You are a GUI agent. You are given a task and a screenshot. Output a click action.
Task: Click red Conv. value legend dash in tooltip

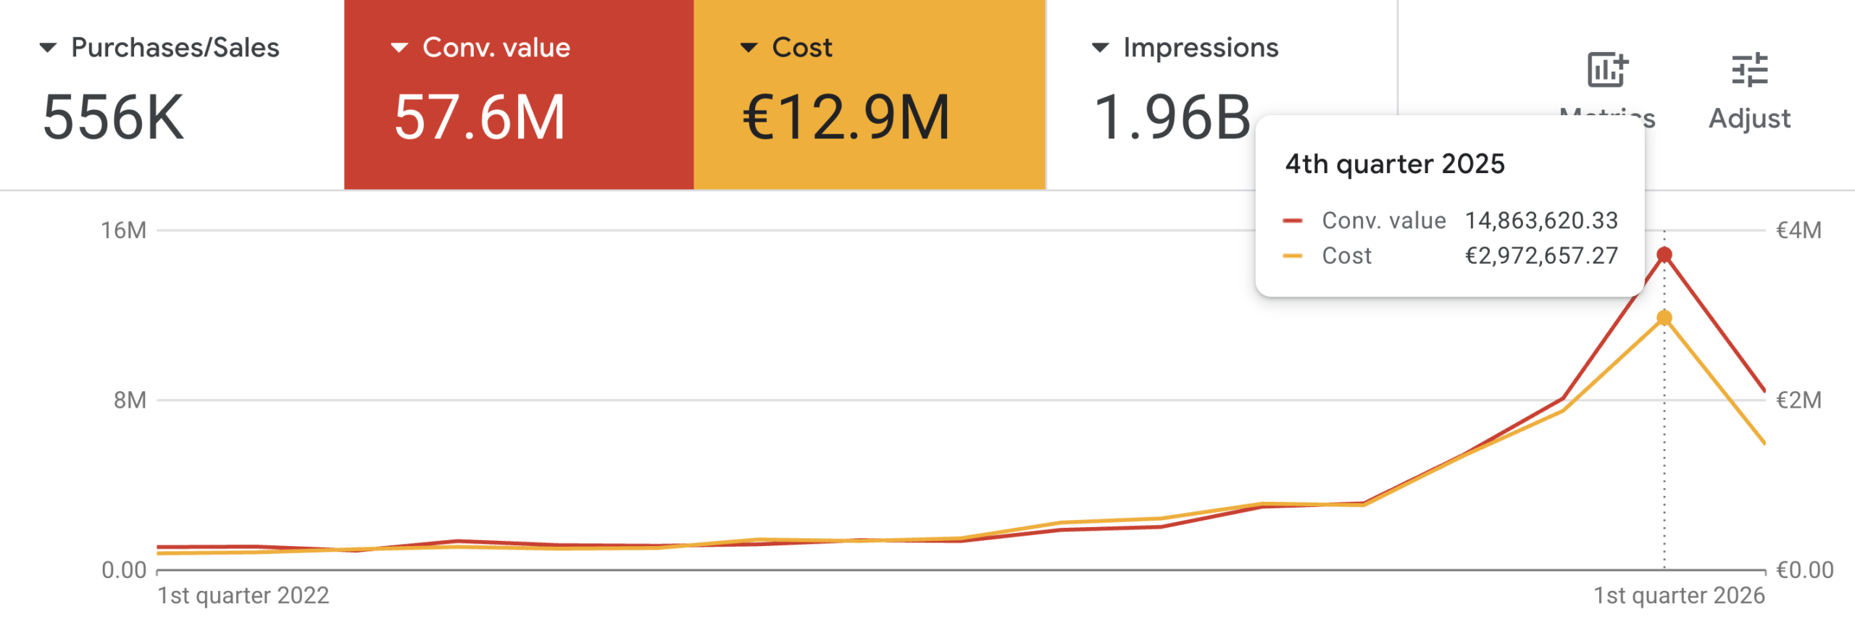click(1292, 220)
